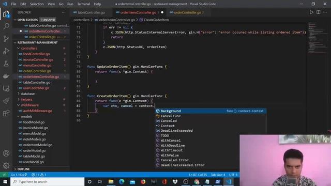The image size is (331, 186).
Task: Select the orderItemsController.go editor tab
Action: (138, 12)
